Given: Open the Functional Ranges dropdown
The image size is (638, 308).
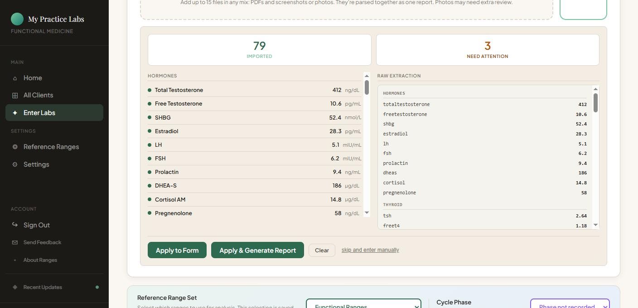Looking at the screenshot, I should click(363, 304).
